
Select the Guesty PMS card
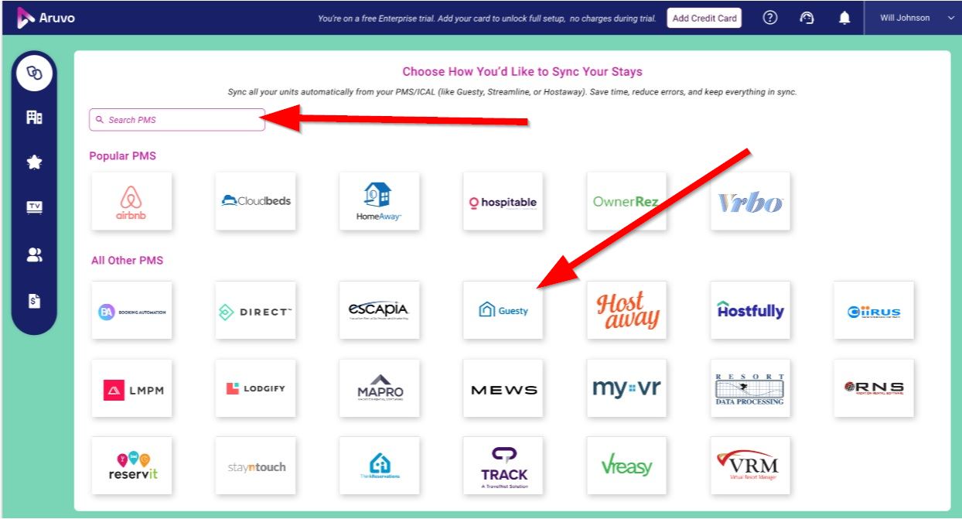click(503, 310)
